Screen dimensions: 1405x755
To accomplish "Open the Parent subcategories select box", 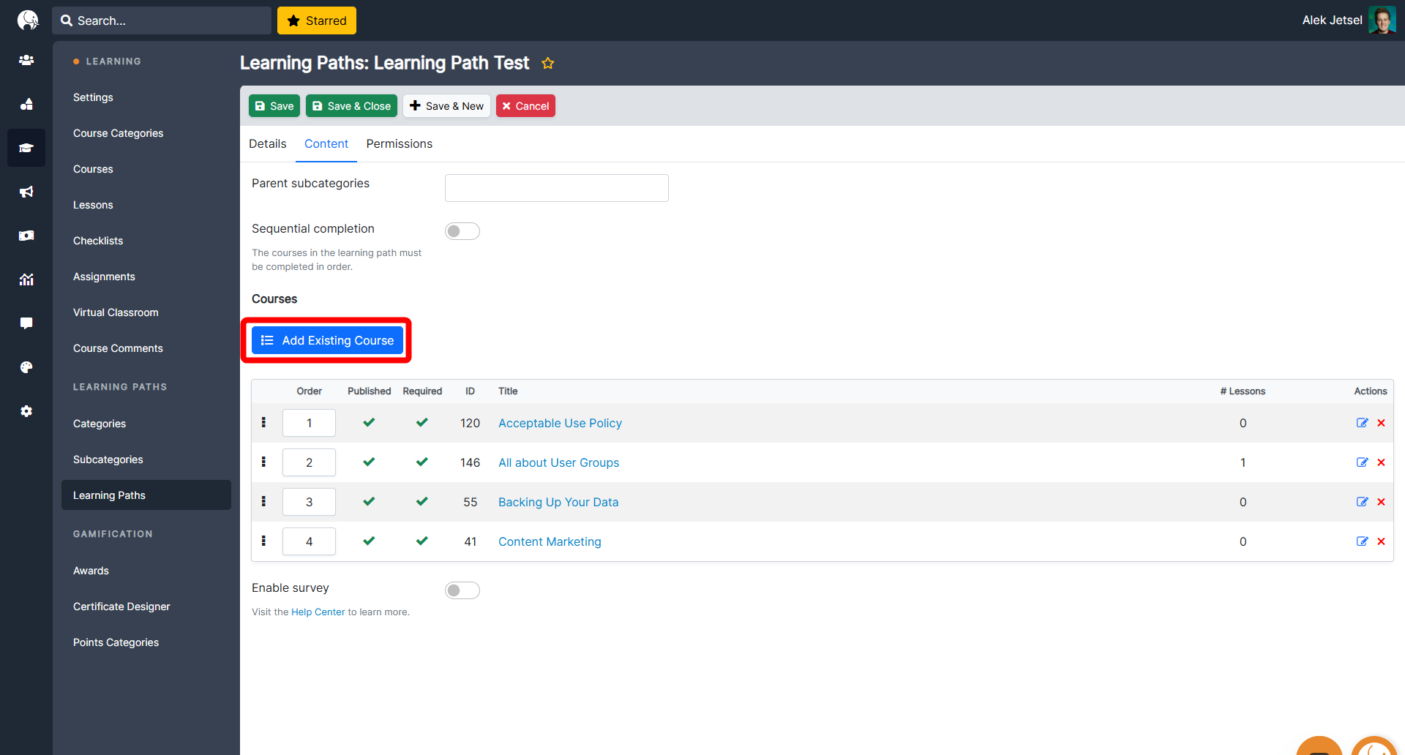I will coord(556,188).
